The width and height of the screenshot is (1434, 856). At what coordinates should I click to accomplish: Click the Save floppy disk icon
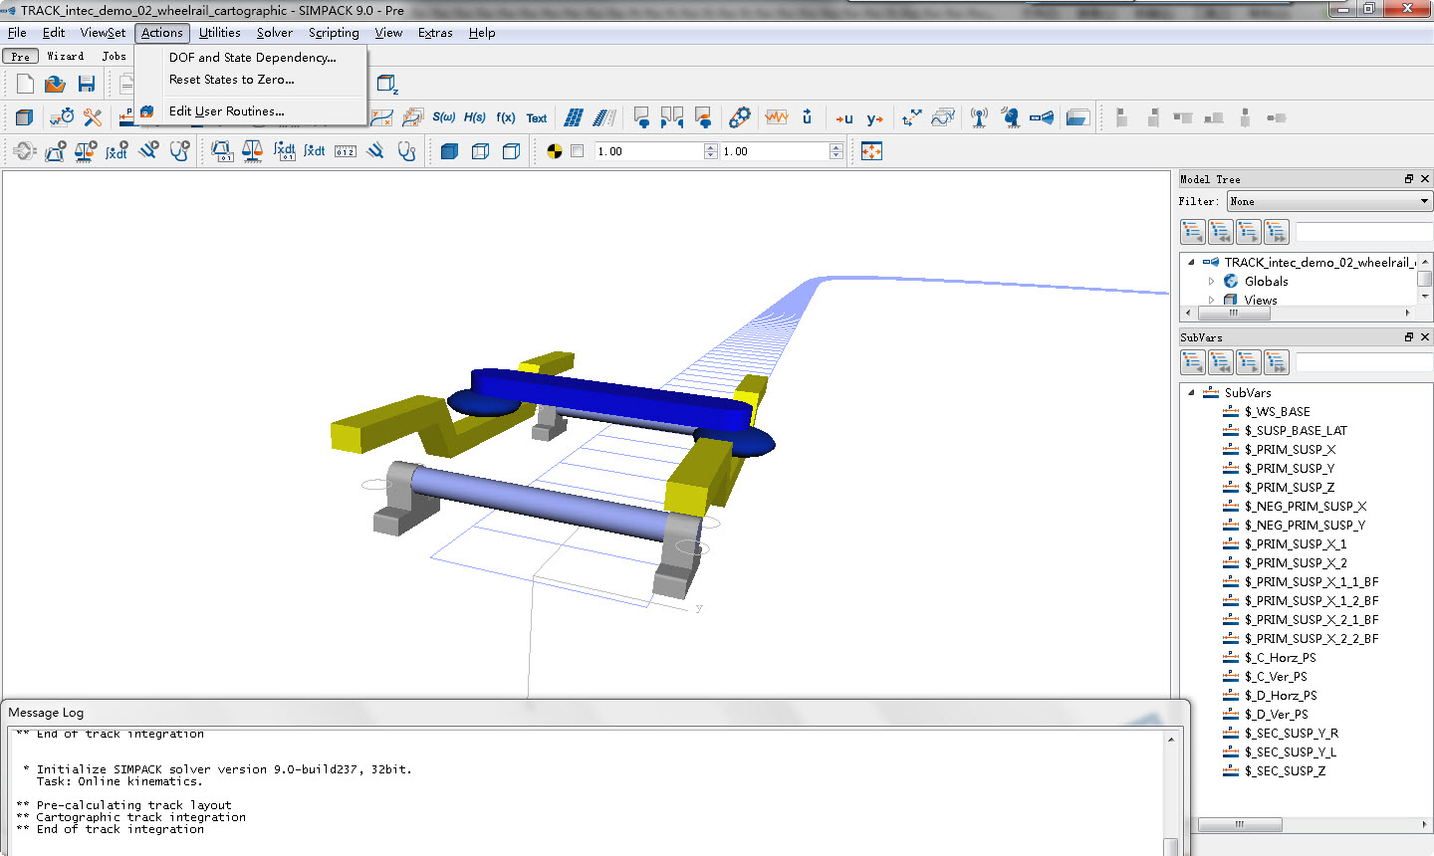pyautogui.click(x=87, y=85)
